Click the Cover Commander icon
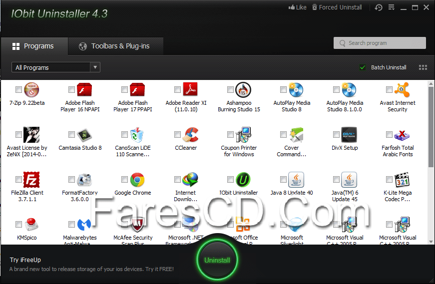This screenshot has height=284, width=435. coord(296,135)
